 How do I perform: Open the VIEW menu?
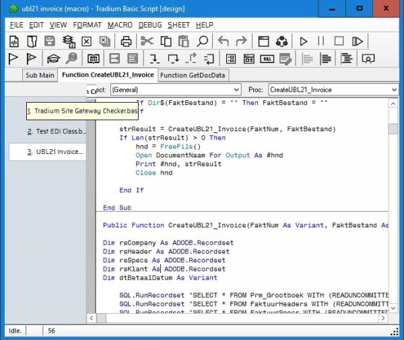[58, 25]
